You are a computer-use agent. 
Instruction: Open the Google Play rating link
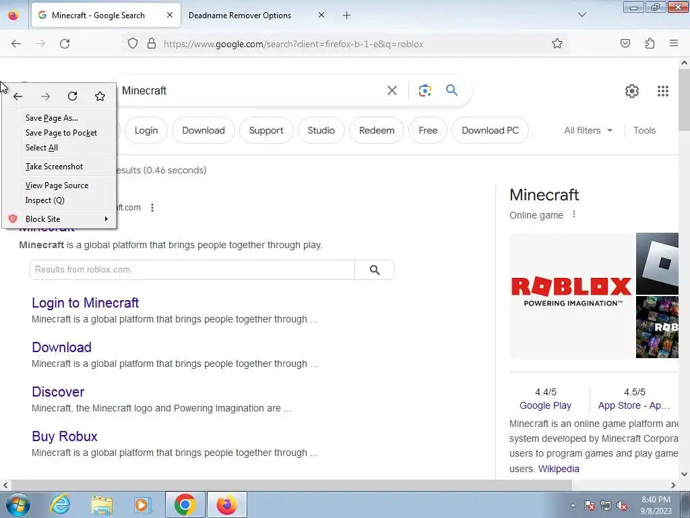click(x=546, y=405)
